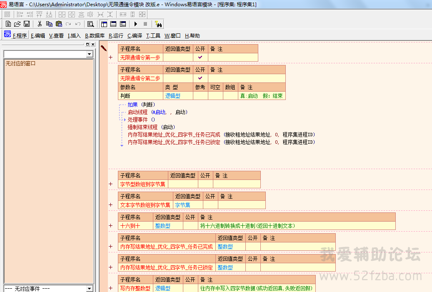Open the window selector dropdown in left panel
The height and width of the screenshot is (292, 432).
click(x=89, y=54)
